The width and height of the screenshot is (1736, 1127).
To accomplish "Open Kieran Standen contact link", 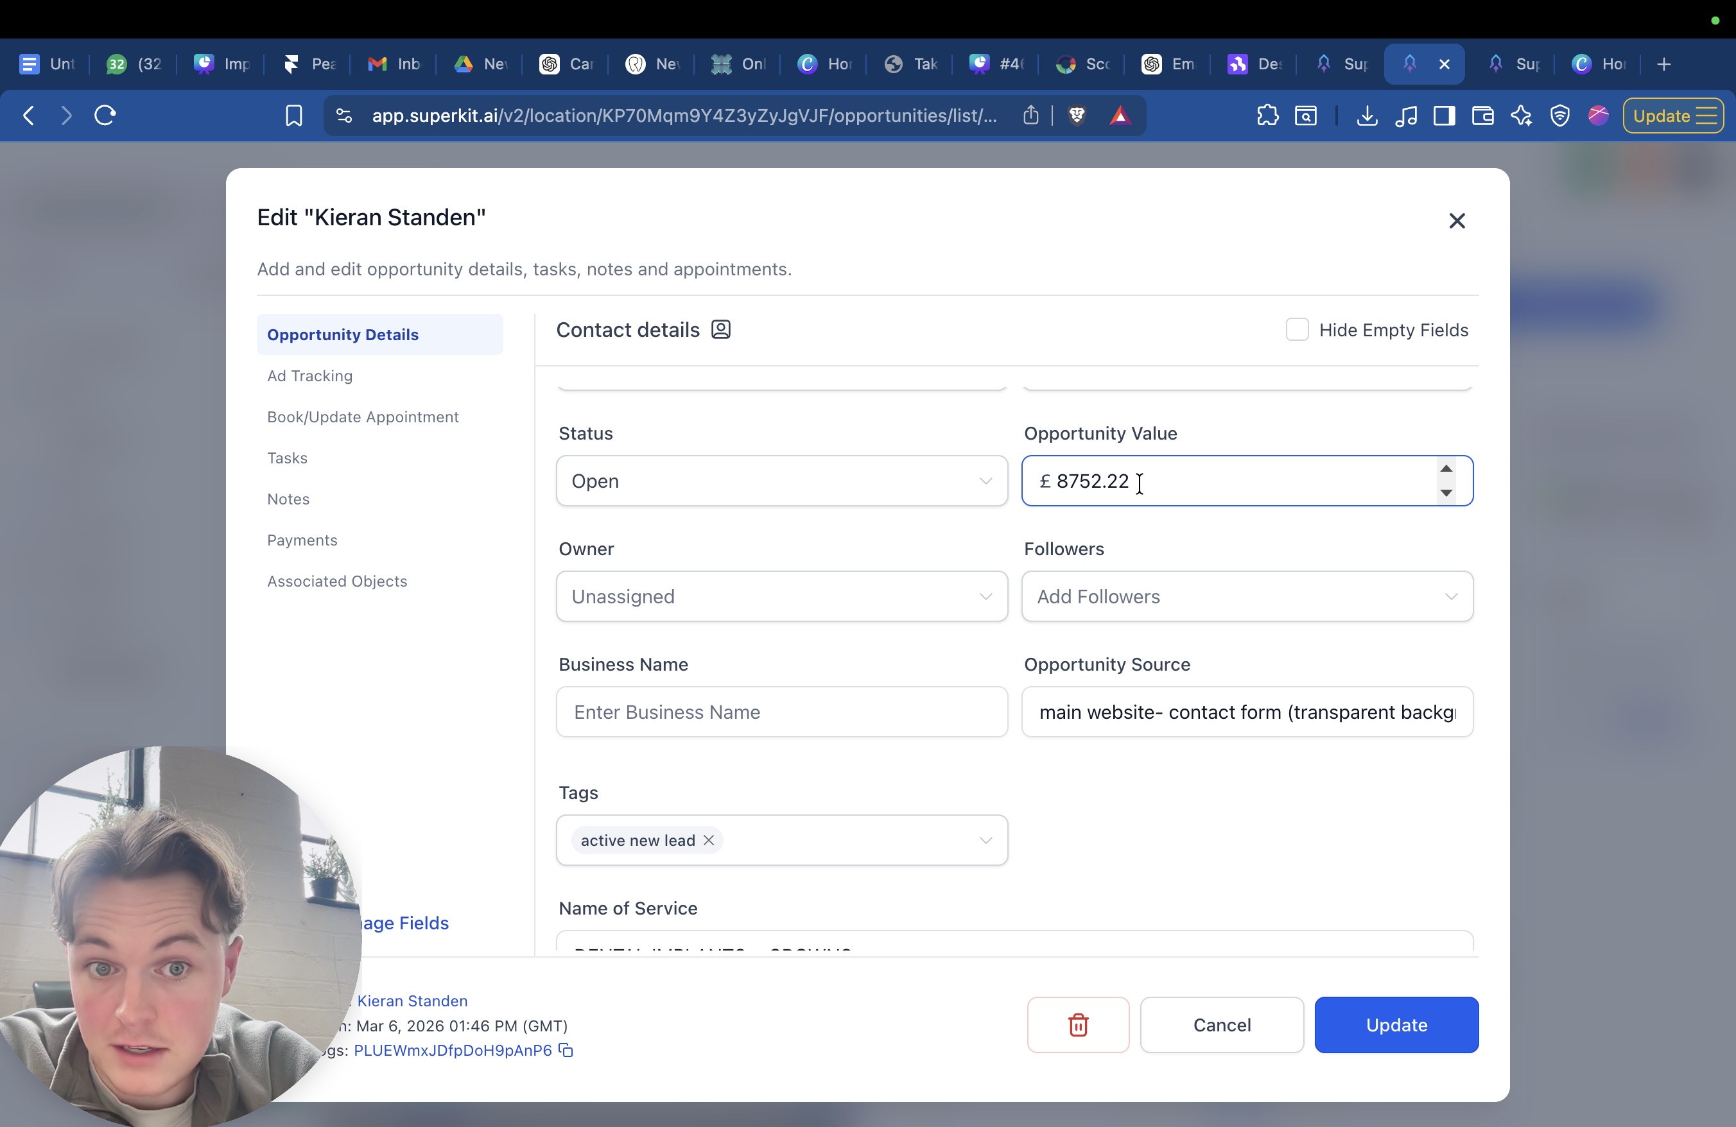I will [x=412, y=1000].
